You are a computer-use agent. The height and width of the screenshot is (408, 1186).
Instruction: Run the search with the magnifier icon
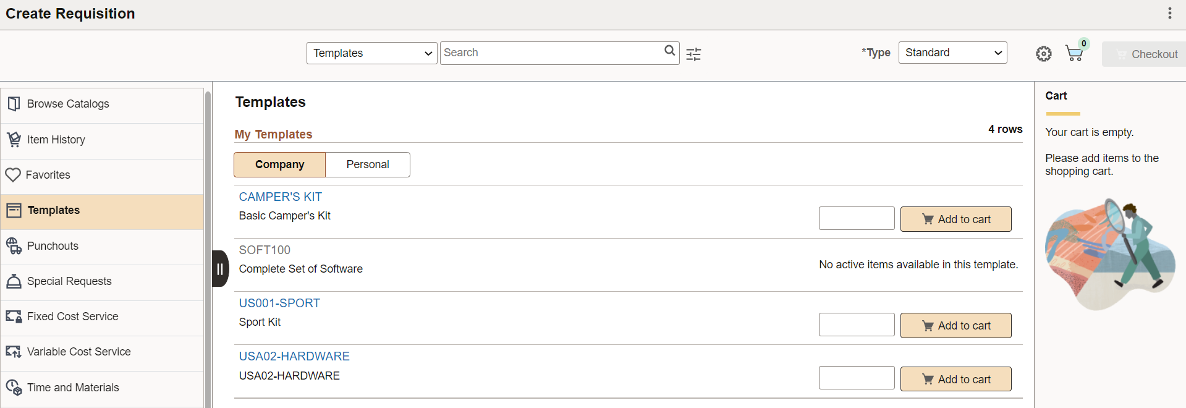(x=669, y=51)
